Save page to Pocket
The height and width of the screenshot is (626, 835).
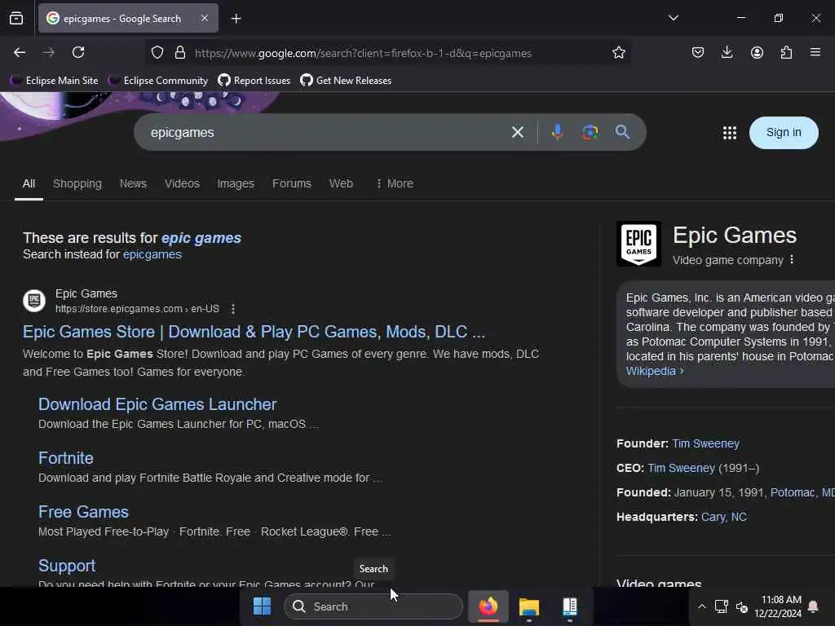click(x=698, y=52)
